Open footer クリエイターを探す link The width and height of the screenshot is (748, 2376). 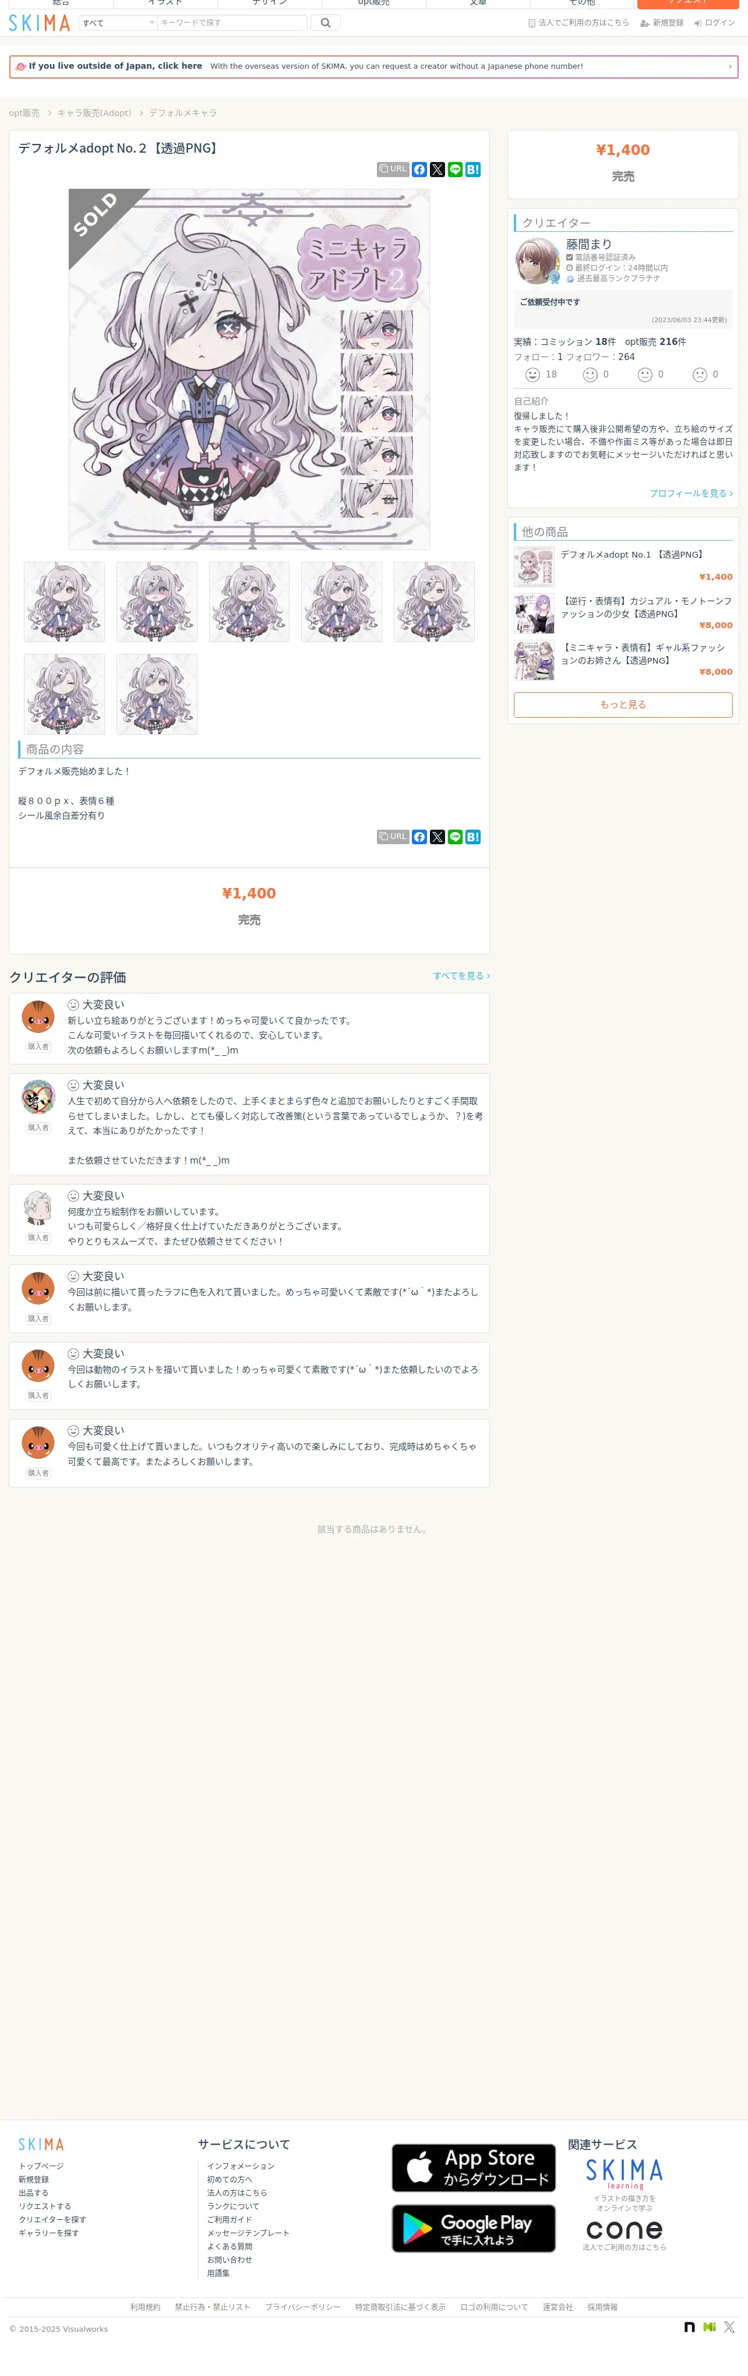click(52, 2220)
